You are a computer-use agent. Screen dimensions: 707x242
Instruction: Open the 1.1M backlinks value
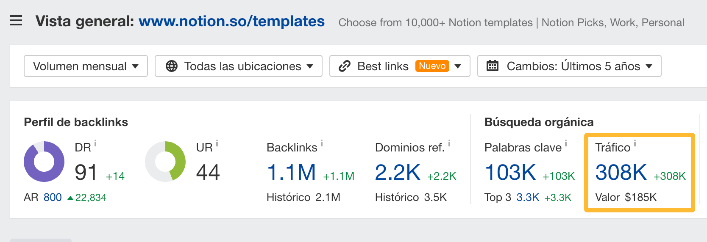(x=292, y=173)
